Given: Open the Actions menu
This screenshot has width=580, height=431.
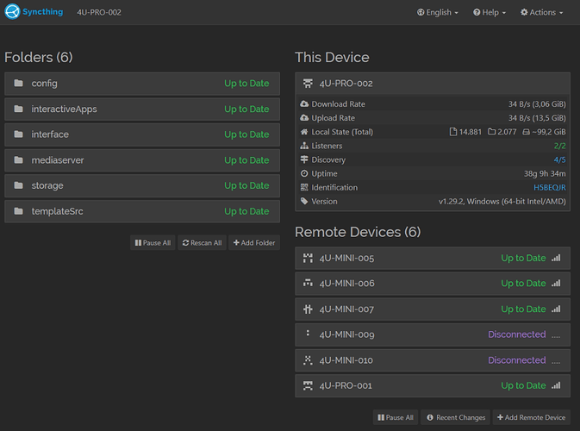Looking at the screenshot, I should pos(542,12).
